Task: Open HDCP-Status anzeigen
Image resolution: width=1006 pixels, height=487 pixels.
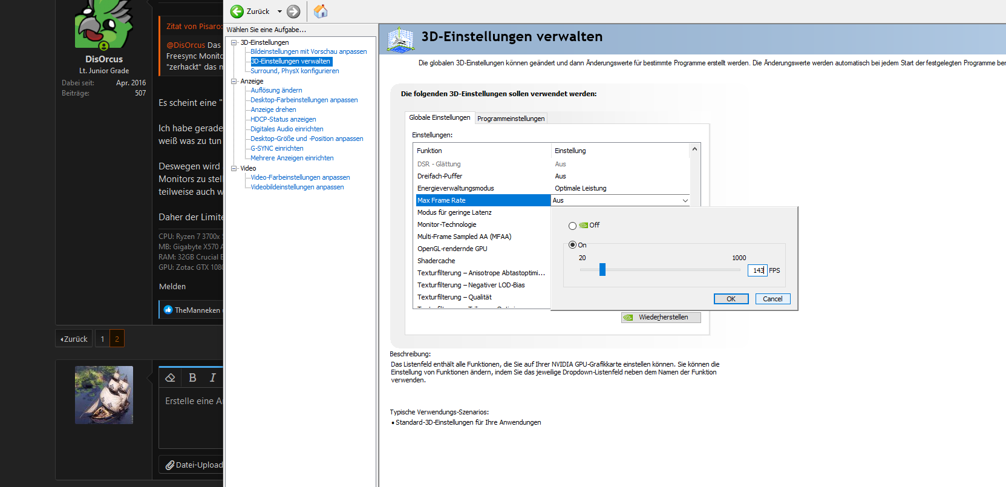Action: [283, 119]
